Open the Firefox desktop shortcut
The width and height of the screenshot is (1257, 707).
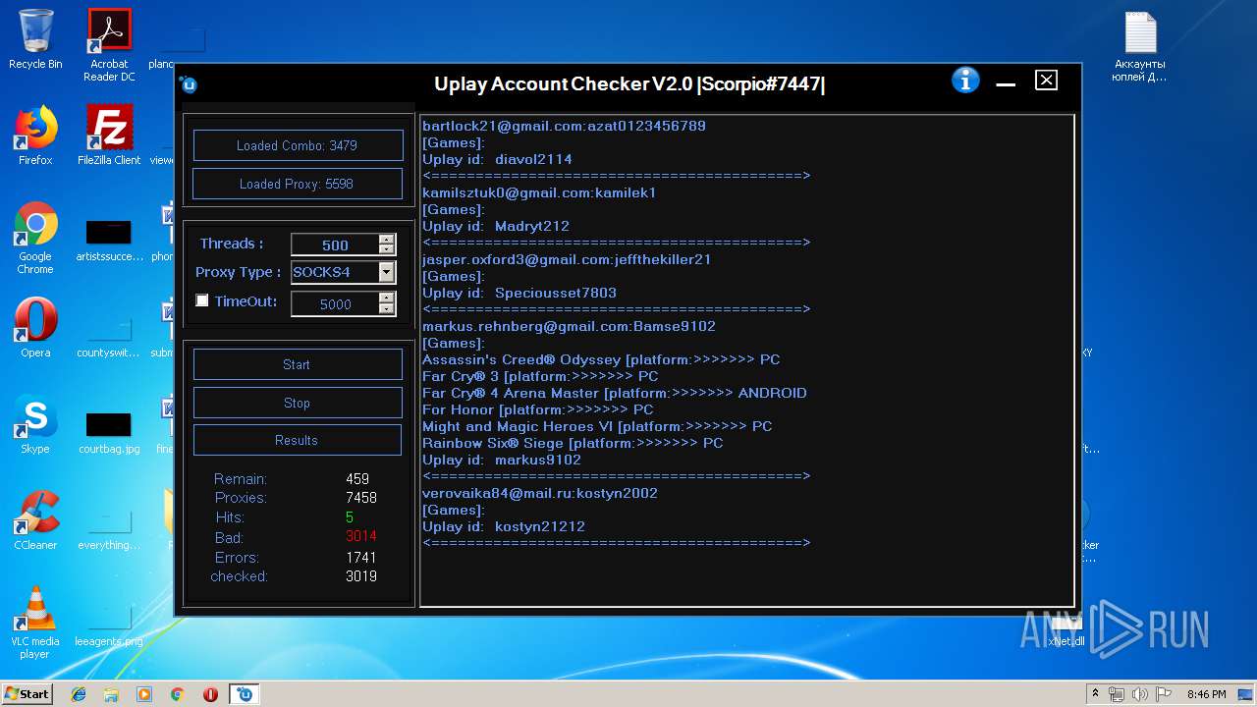coord(35,136)
